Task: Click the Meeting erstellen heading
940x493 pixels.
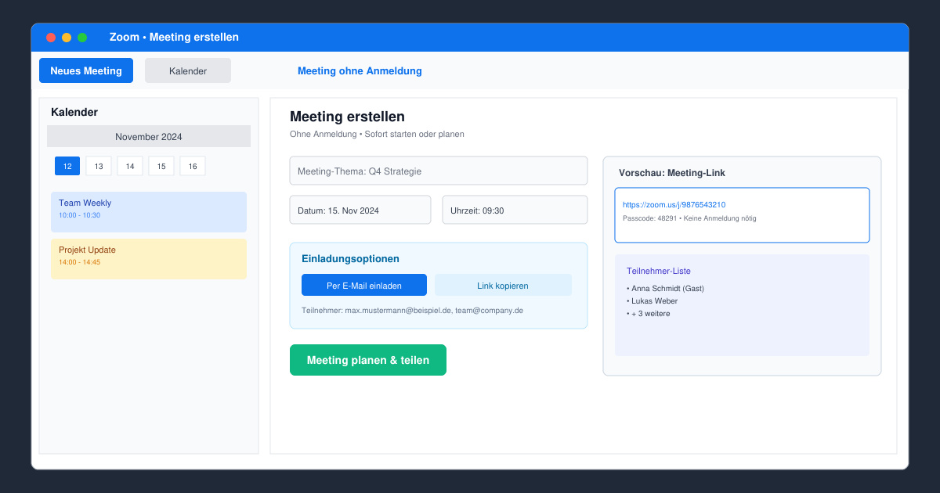Action: tap(347, 117)
